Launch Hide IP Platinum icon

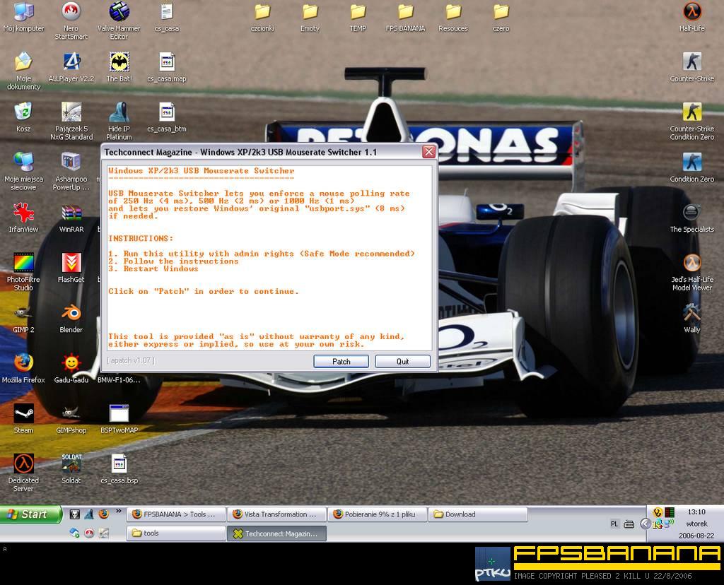(119, 122)
